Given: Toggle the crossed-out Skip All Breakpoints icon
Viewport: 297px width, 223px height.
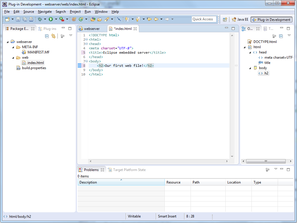Looking at the screenshot, I should (x=119, y=19).
